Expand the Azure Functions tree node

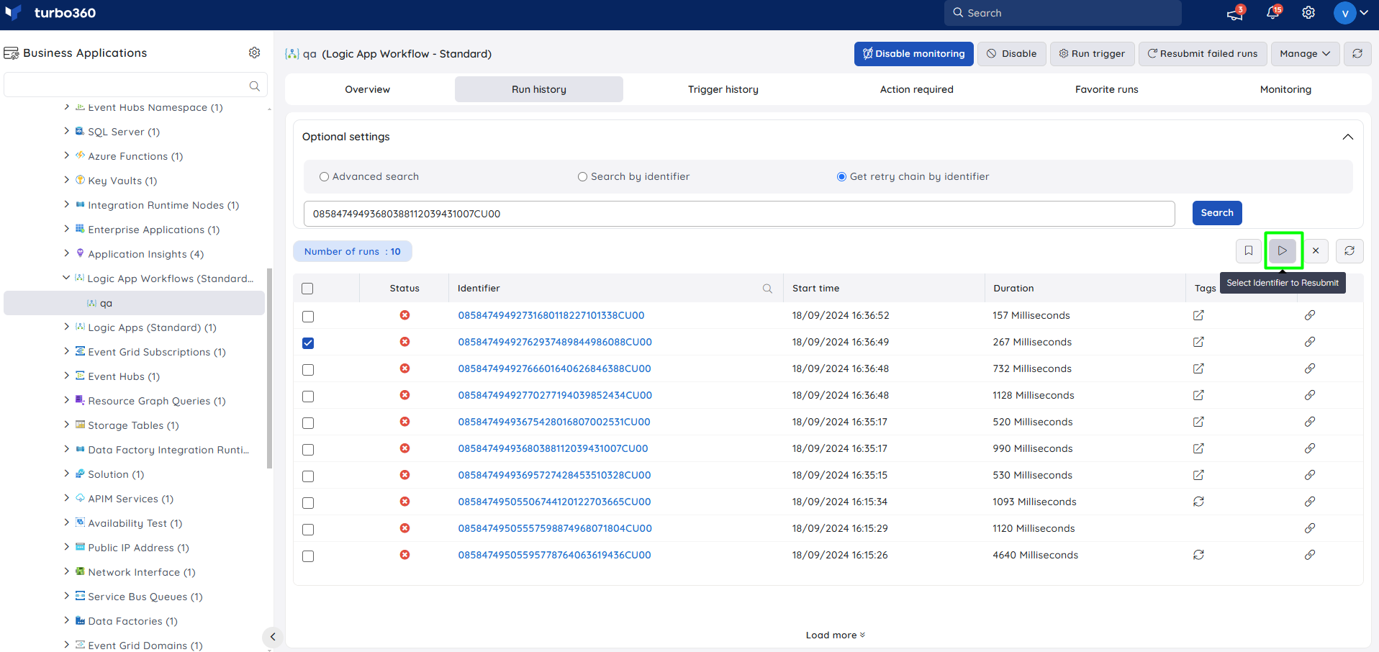(x=66, y=155)
